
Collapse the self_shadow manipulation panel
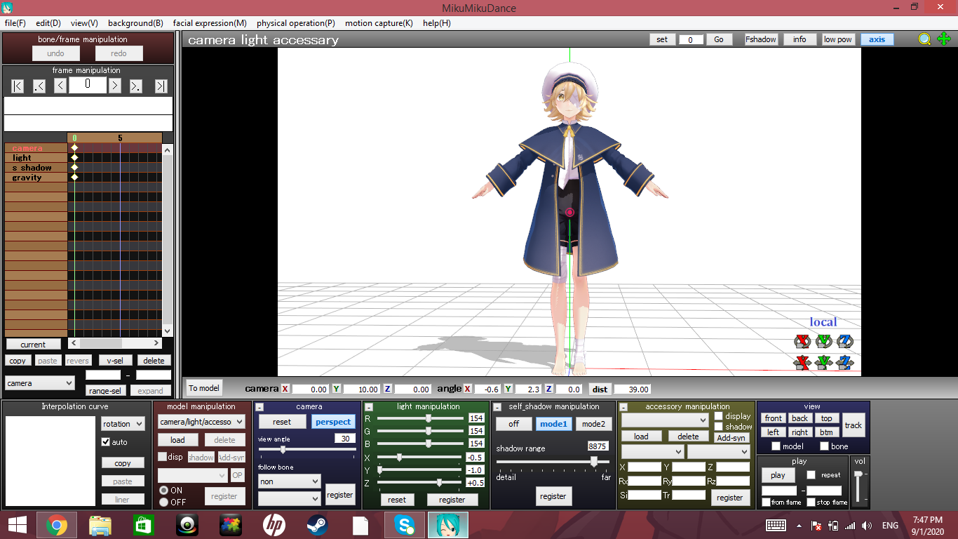coord(497,407)
